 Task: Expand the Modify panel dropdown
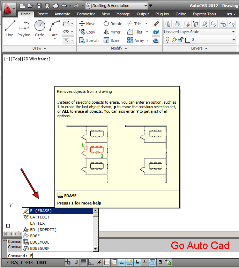(126, 49)
